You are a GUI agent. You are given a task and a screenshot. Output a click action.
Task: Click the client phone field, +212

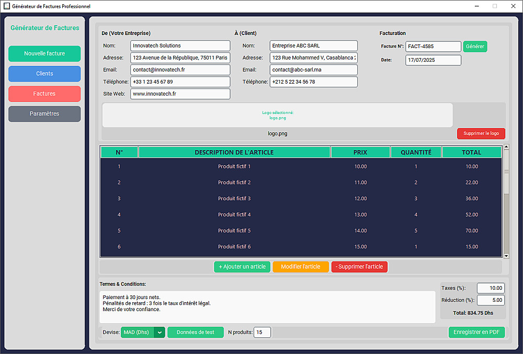pyautogui.click(x=313, y=82)
